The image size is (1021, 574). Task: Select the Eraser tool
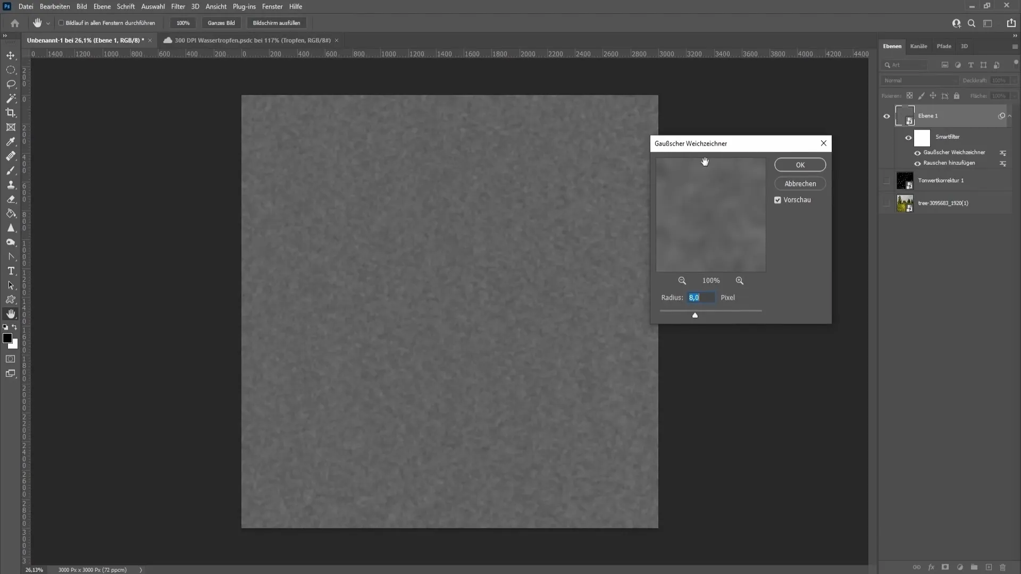click(x=11, y=199)
